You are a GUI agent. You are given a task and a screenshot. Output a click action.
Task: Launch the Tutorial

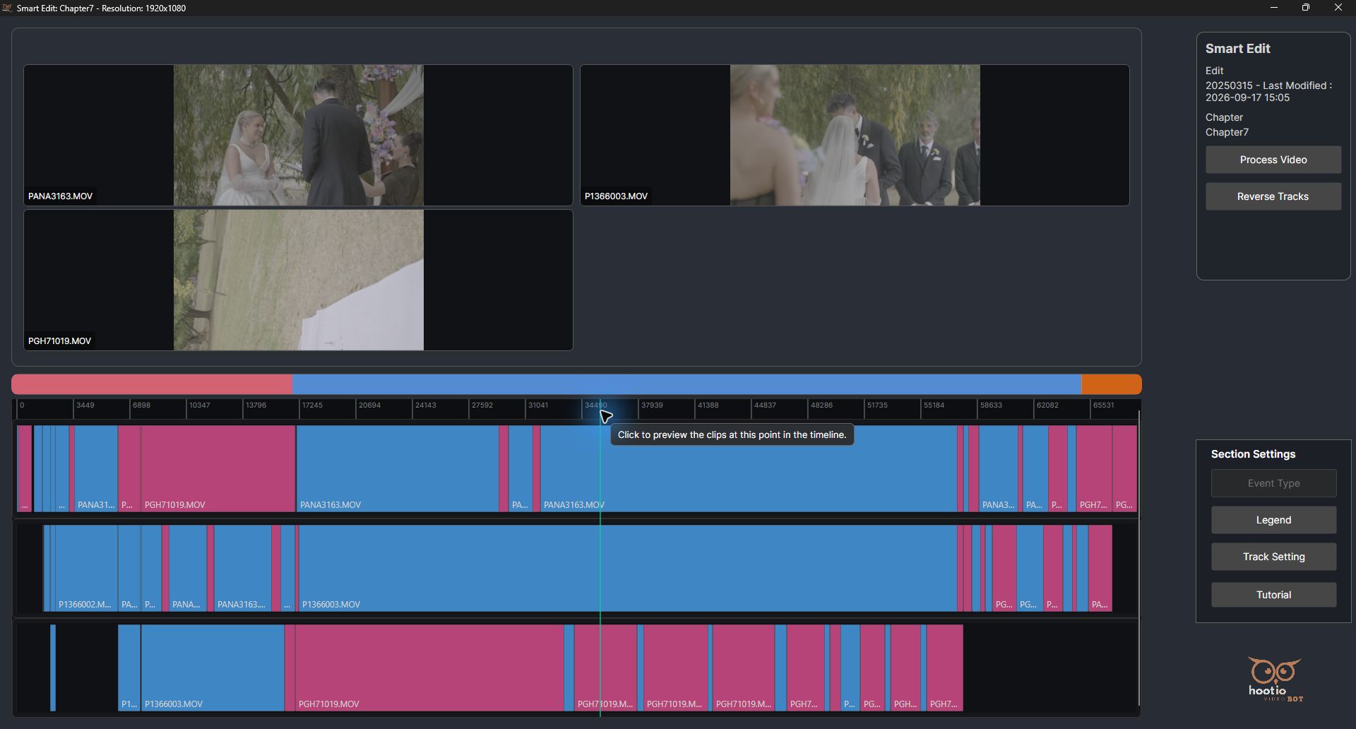click(x=1273, y=595)
